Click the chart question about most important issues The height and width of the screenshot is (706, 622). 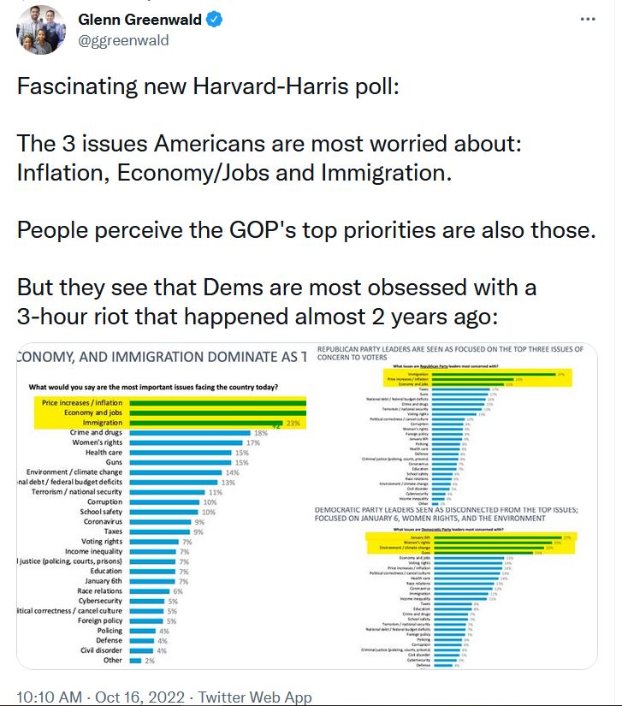click(x=154, y=386)
